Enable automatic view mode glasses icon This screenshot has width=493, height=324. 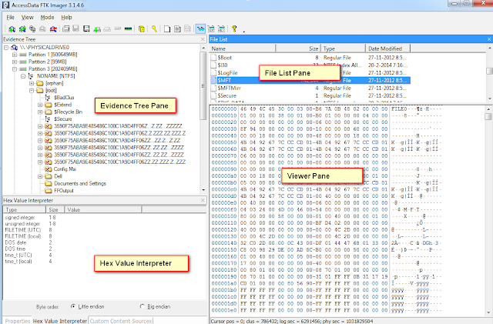pyautogui.click(x=200, y=29)
